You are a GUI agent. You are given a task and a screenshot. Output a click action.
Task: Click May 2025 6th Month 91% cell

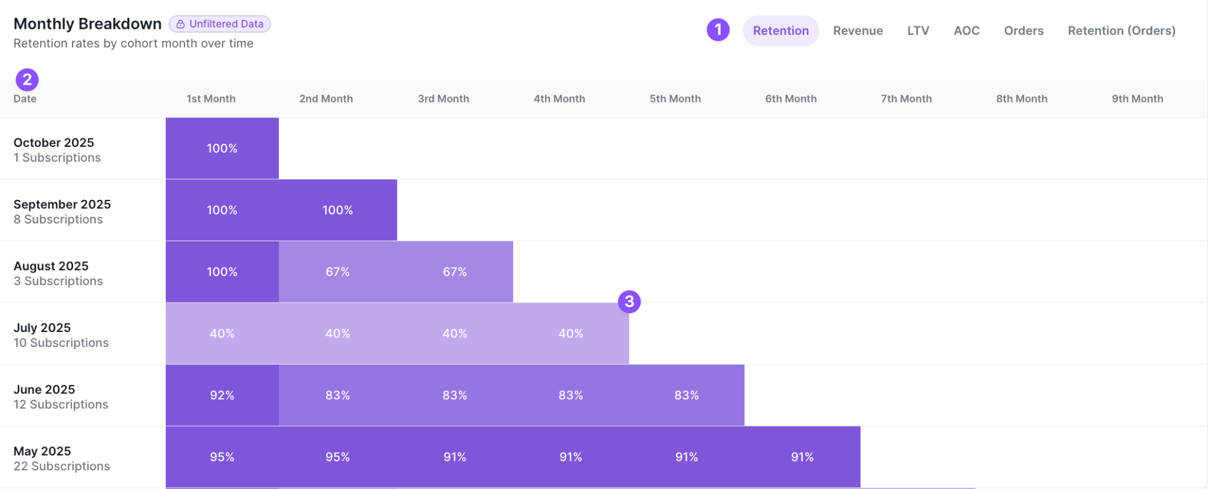pos(802,457)
